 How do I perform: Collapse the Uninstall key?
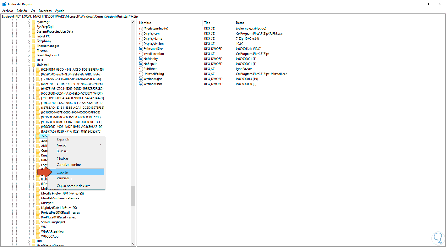coord(29,65)
